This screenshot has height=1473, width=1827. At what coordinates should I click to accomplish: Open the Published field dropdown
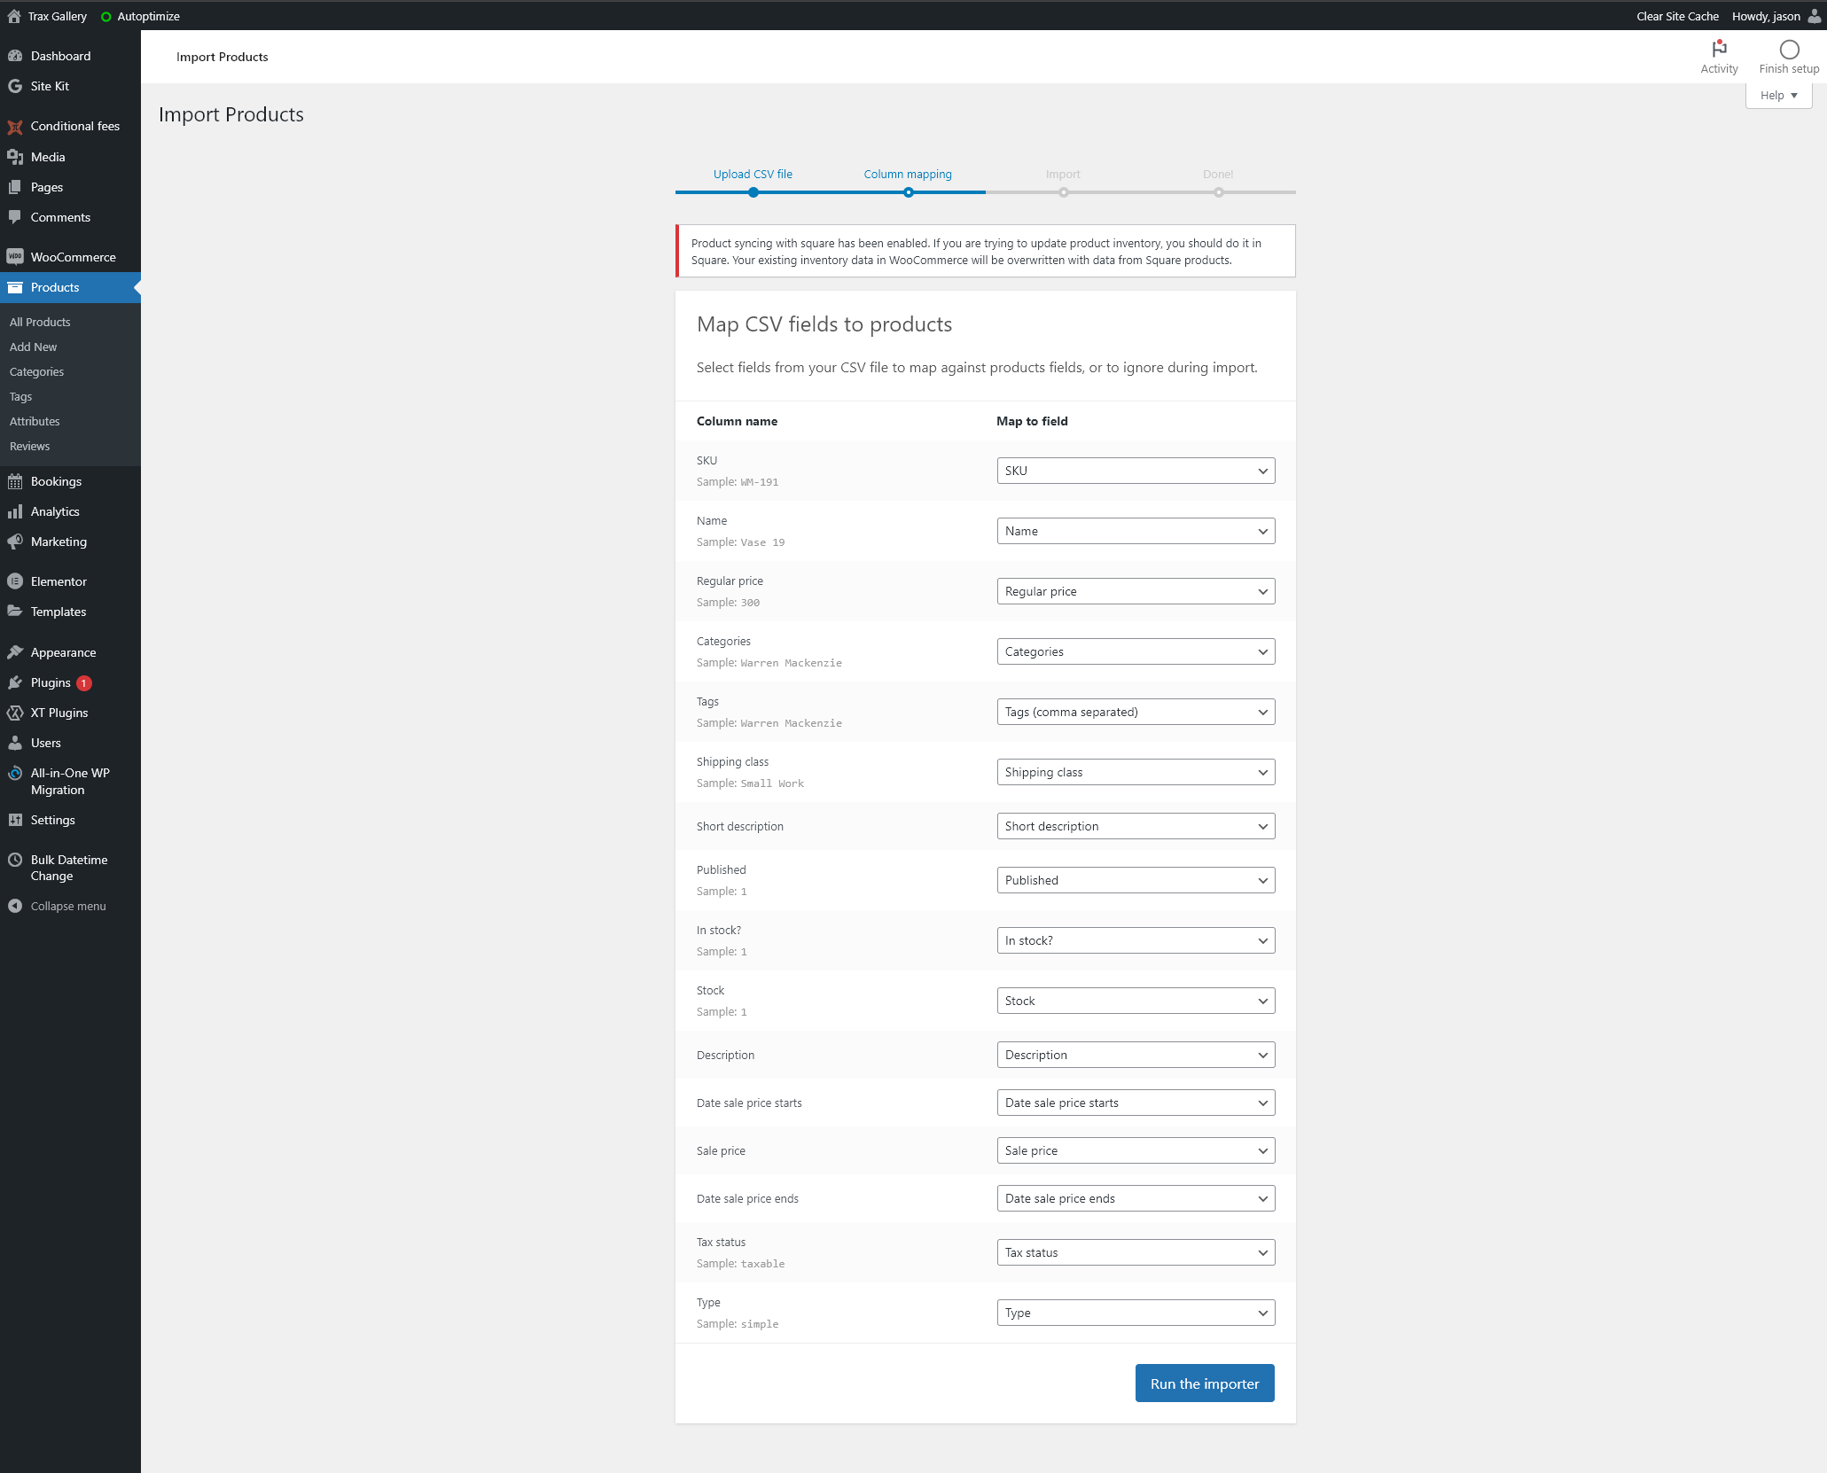[x=1136, y=880]
